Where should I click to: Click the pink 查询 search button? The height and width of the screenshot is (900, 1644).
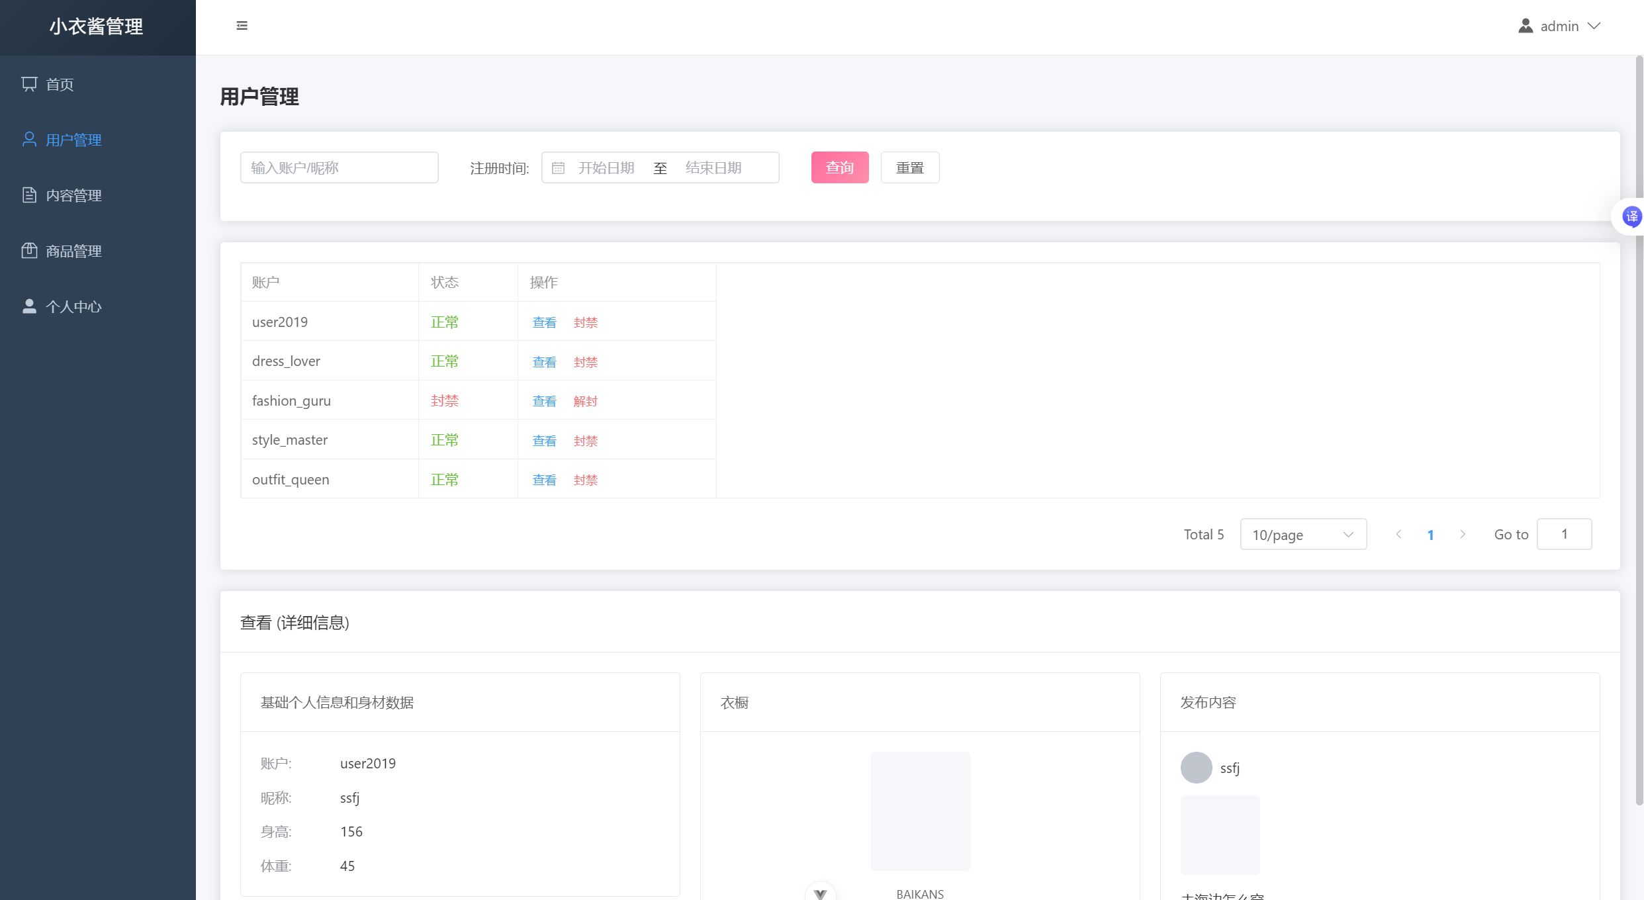click(x=840, y=167)
